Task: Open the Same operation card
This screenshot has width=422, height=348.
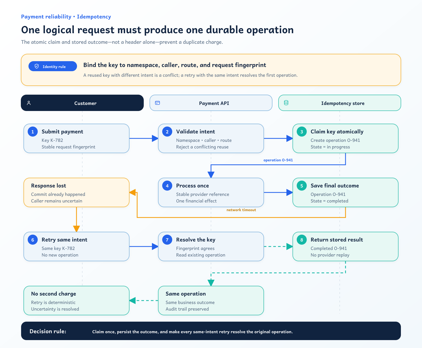Action: 211,301
